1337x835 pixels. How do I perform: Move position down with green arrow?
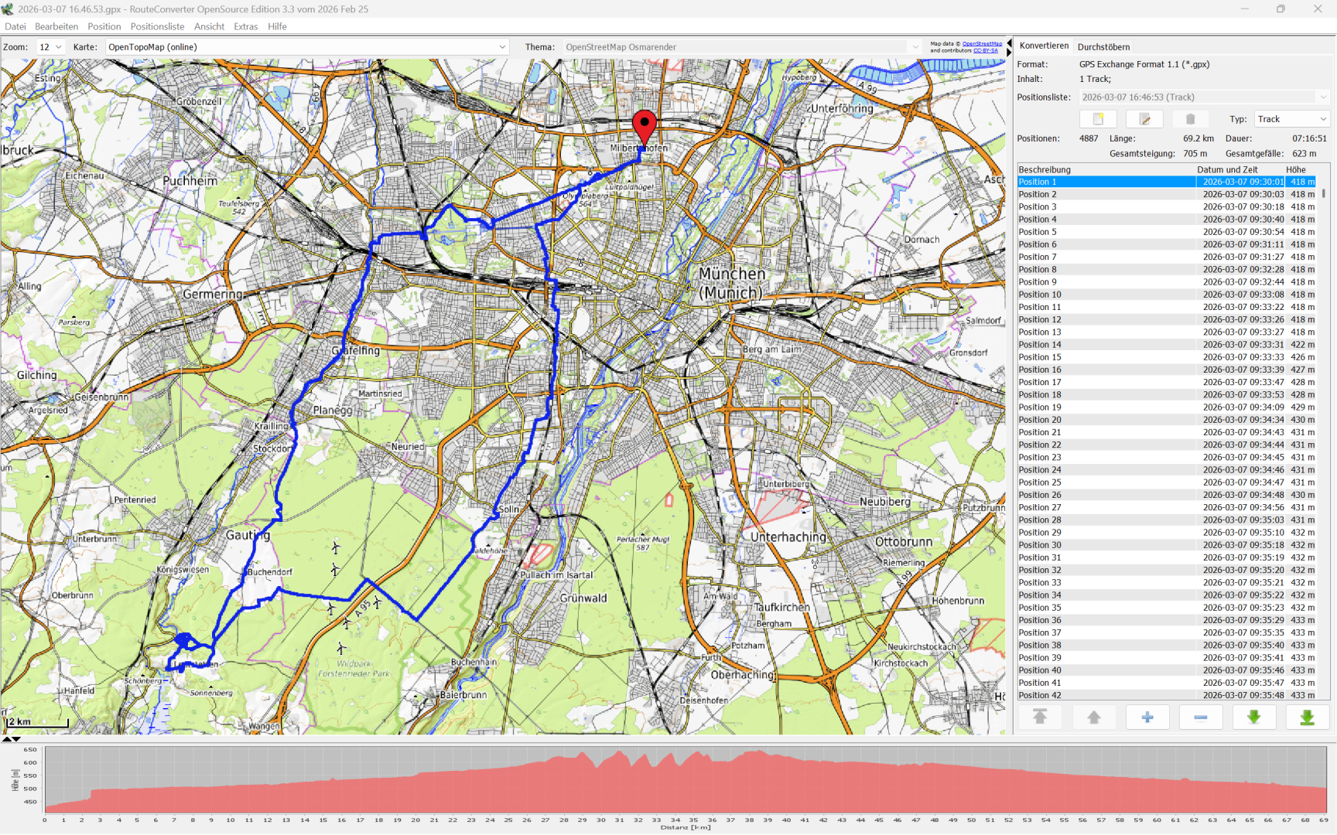click(x=1253, y=717)
